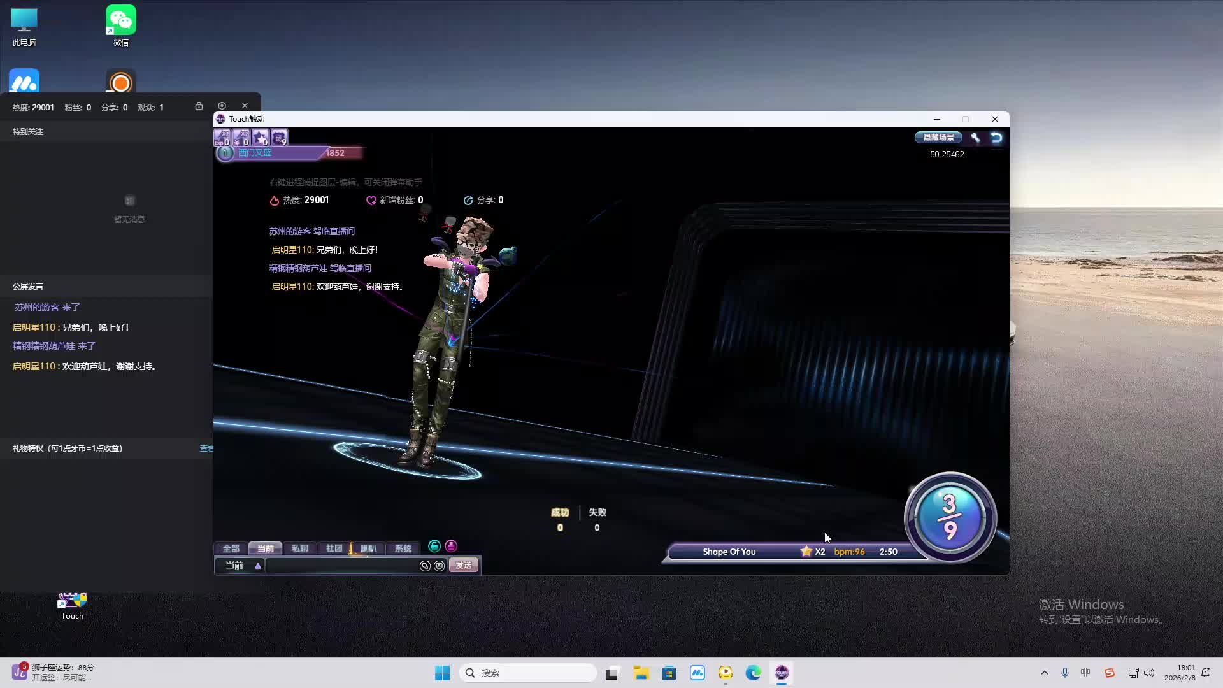
Task: Click the 3/9 round progress orb
Action: 950,517
